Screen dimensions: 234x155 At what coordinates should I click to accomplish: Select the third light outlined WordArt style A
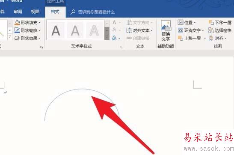coord(94,30)
